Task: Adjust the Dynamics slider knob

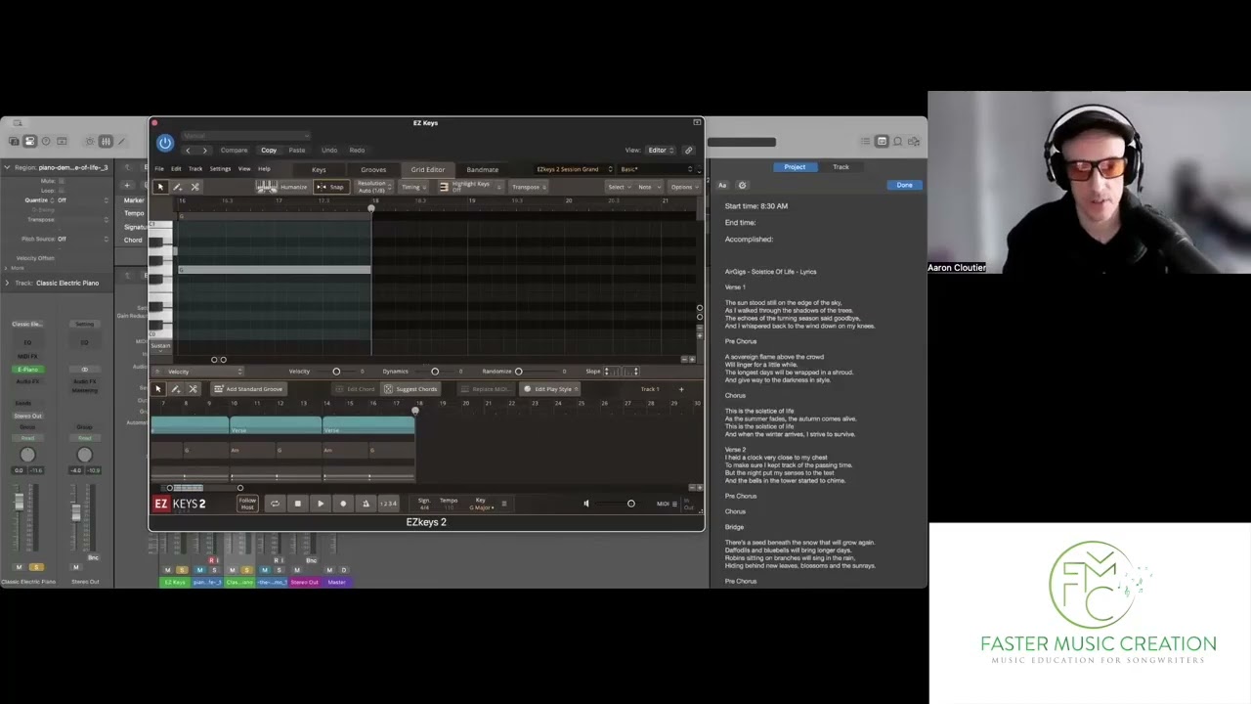Action: 435,372
